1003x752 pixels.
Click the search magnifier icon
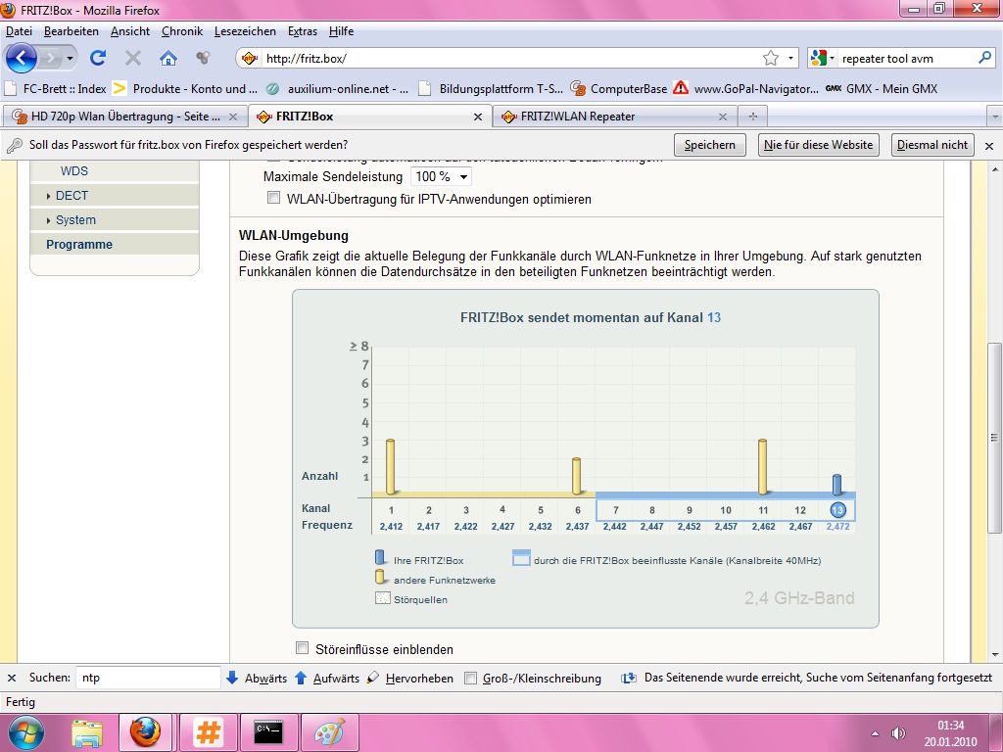(x=984, y=58)
